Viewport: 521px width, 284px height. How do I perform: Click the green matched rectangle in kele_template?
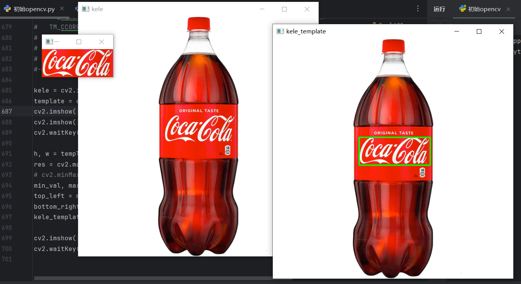point(394,151)
